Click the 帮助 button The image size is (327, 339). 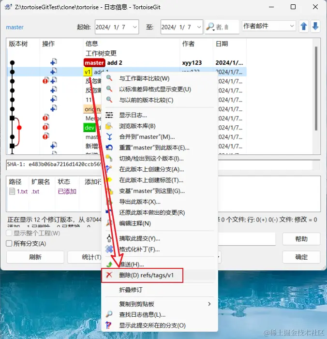(x=301, y=239)
